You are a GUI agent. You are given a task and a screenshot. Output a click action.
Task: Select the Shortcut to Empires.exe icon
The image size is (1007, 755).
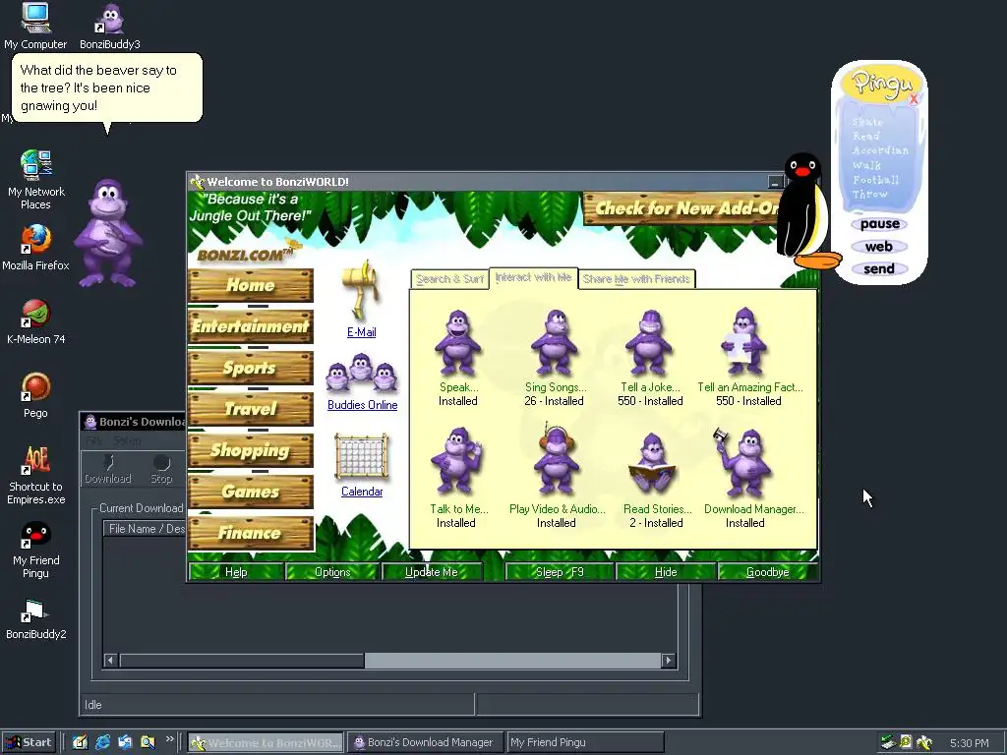[36, 475]
